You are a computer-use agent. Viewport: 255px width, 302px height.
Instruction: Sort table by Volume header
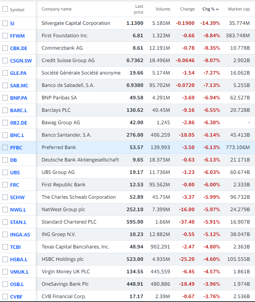(x=163, y=9)
